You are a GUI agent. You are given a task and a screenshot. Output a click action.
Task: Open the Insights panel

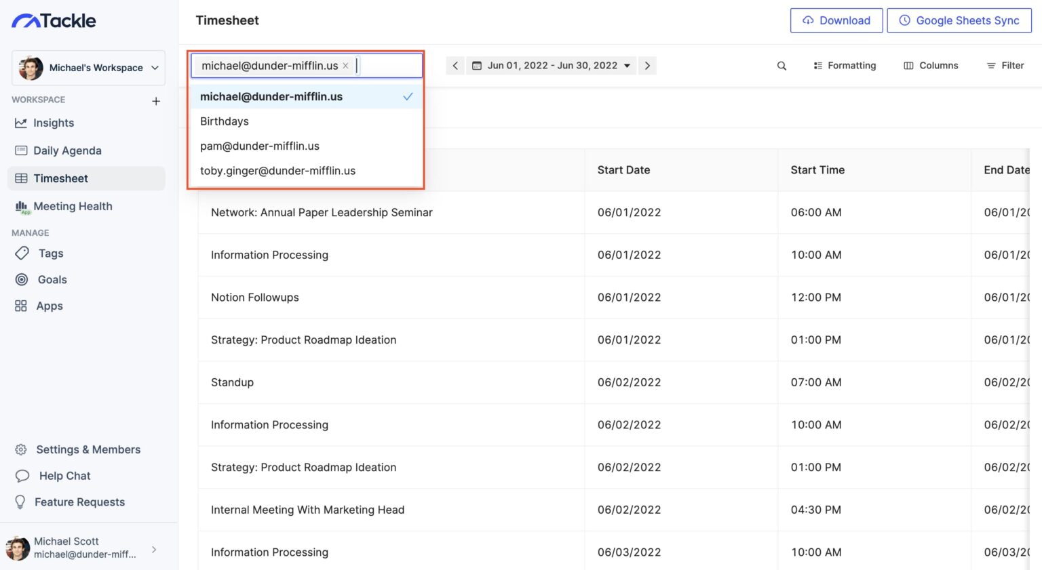(54, 123)
